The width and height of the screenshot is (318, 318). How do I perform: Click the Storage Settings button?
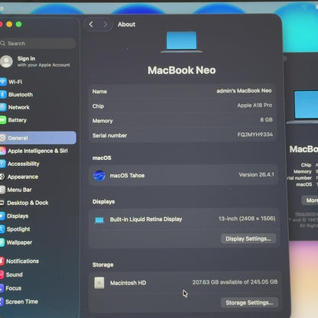coord(249,303)
